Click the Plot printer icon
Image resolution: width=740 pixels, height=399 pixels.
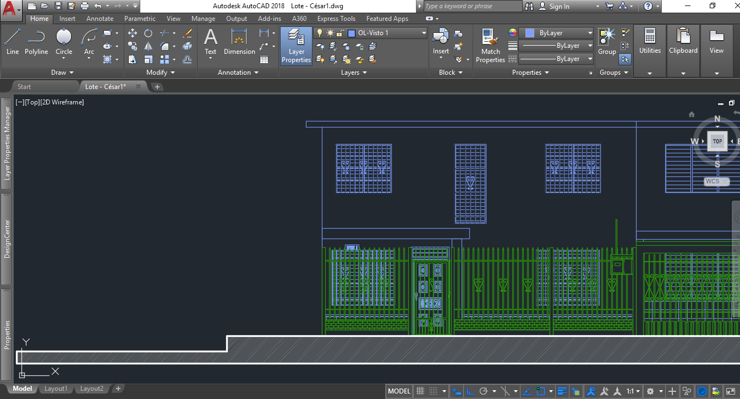85,6
